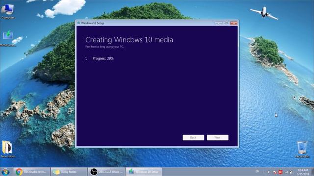Show hidden tray icons arrow
Screen dimensions: 314x176
click(263, 172)
